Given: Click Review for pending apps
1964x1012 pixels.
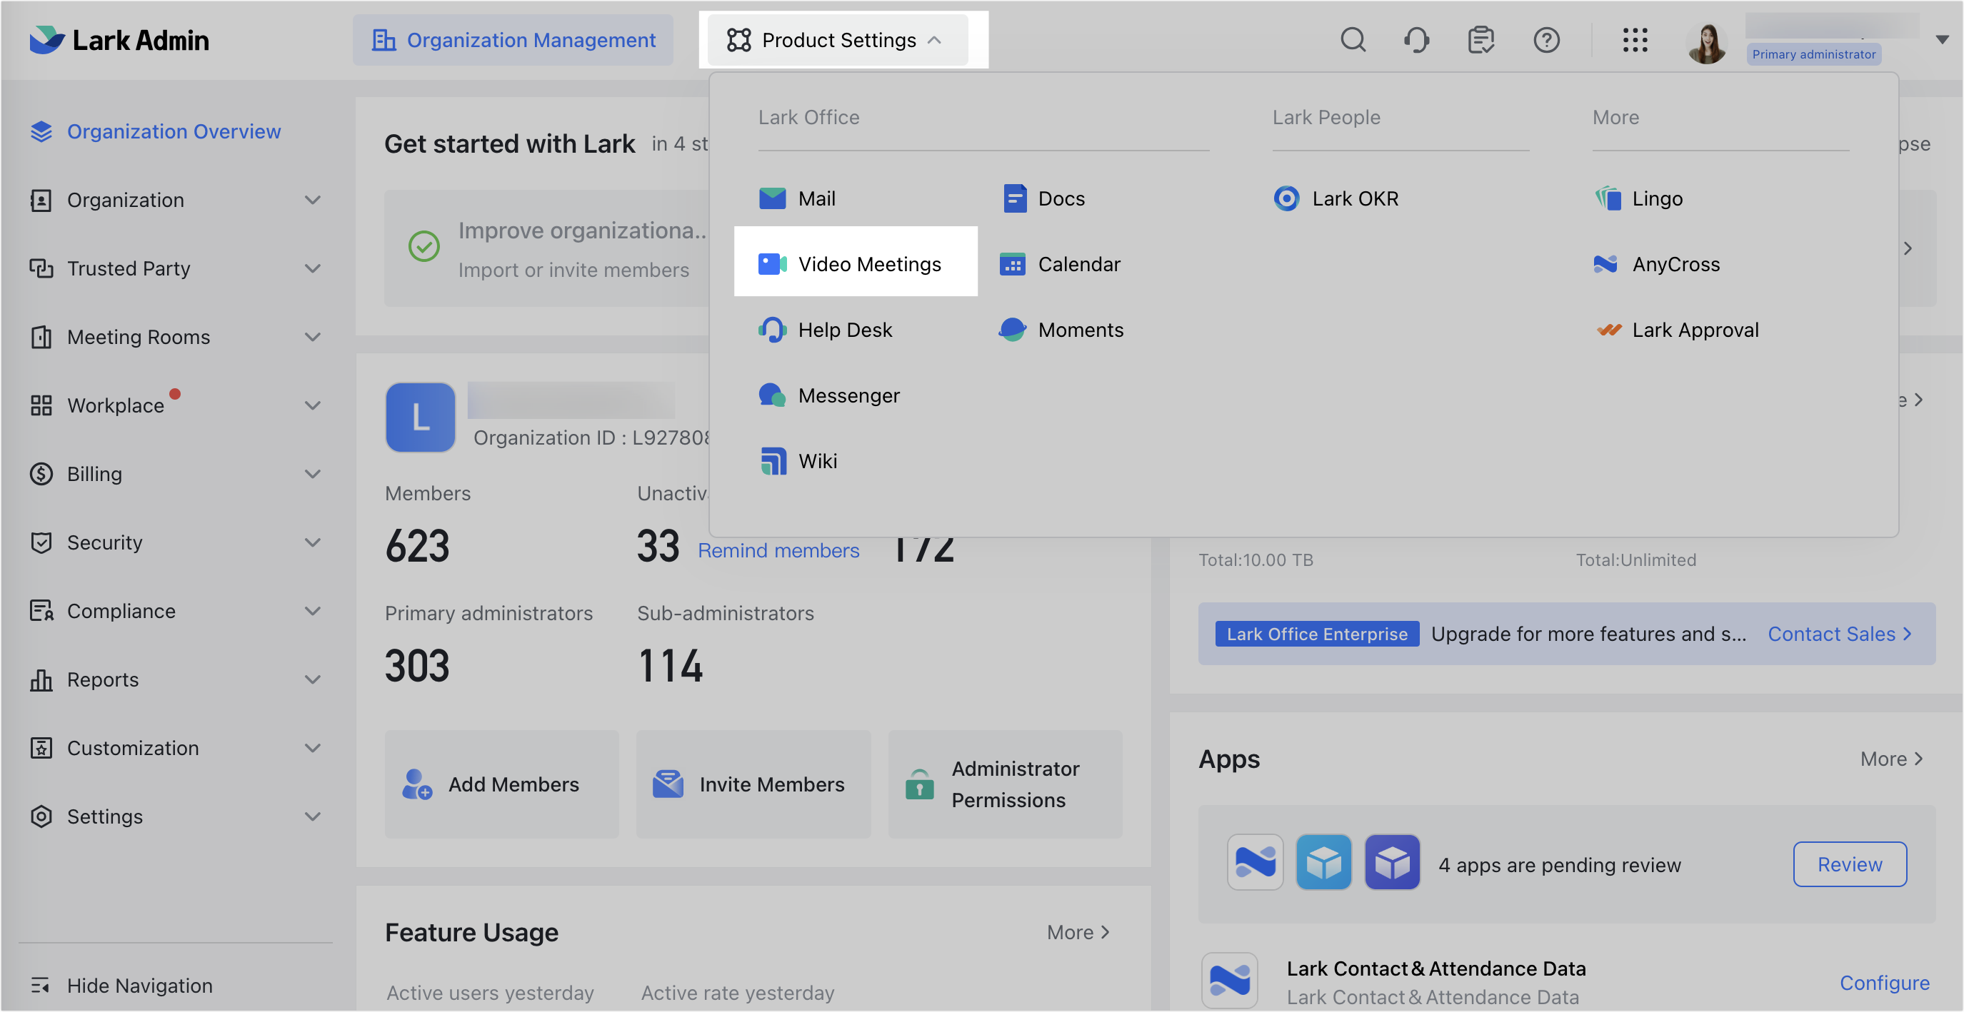Looking at the screenshot, I should [x=1850, y=864].
